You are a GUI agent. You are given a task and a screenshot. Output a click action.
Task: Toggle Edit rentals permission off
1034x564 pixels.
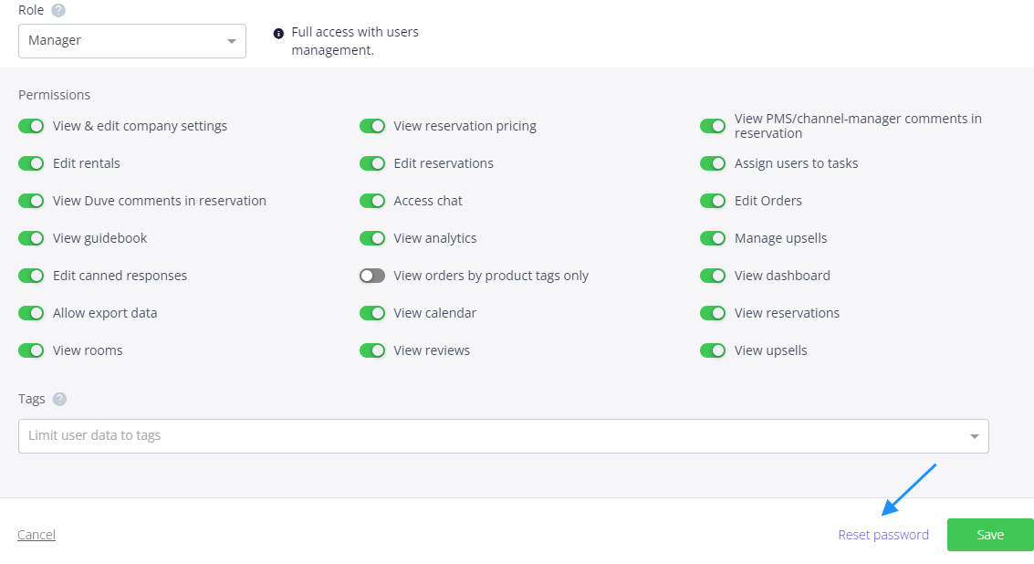tap(31, 163)
